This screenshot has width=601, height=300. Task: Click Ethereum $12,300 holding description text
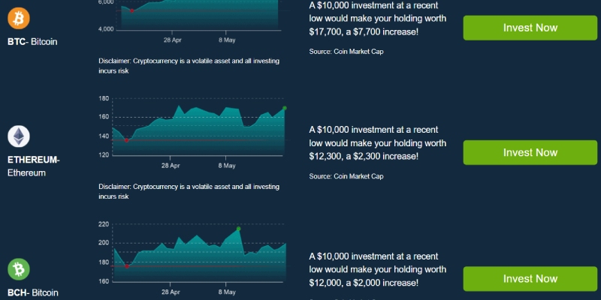pyautogui.click(x=378, y=143)
